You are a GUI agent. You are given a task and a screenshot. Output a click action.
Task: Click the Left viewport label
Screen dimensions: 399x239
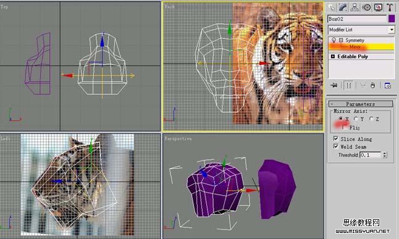(5, 138)
